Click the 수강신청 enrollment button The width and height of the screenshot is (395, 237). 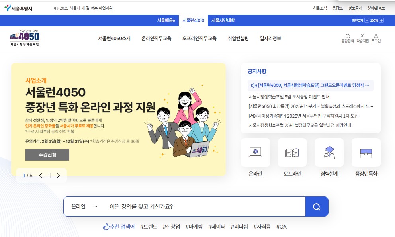point(47,155)
